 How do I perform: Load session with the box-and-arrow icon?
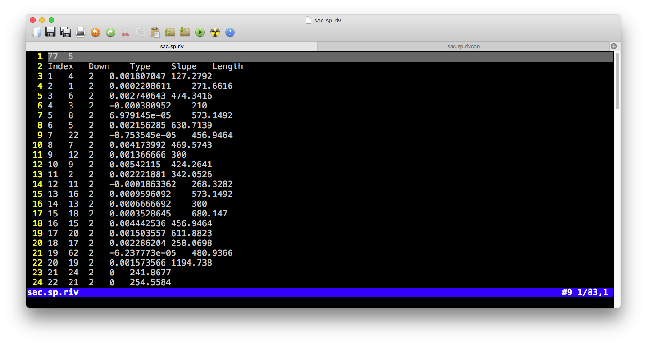[170, 32]
